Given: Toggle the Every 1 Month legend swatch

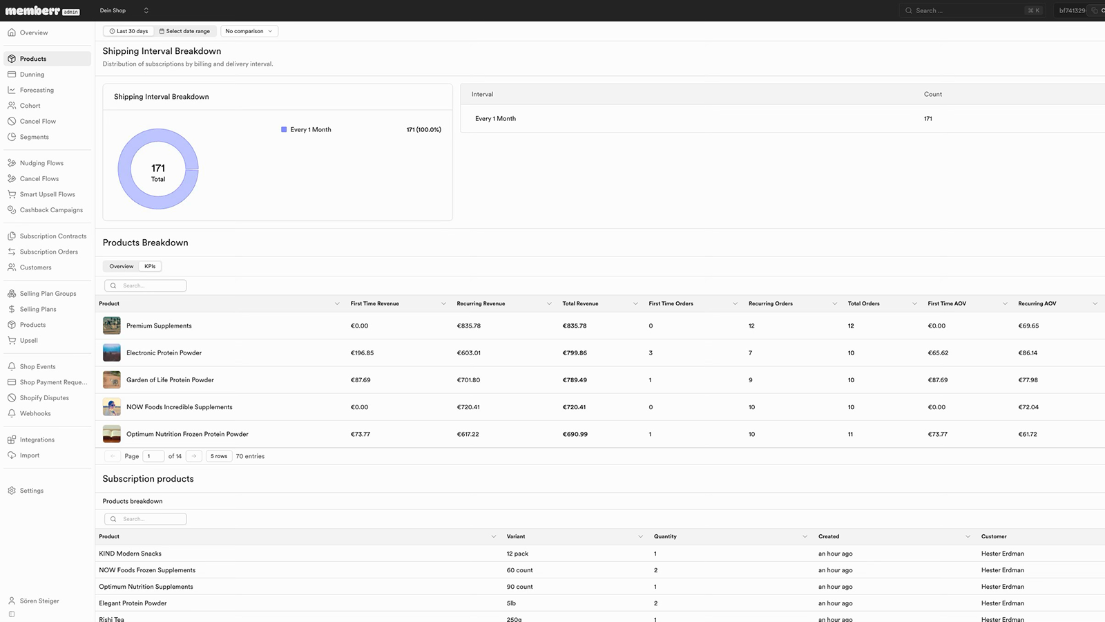Looking at the screenshot, I should click(284, 129).
